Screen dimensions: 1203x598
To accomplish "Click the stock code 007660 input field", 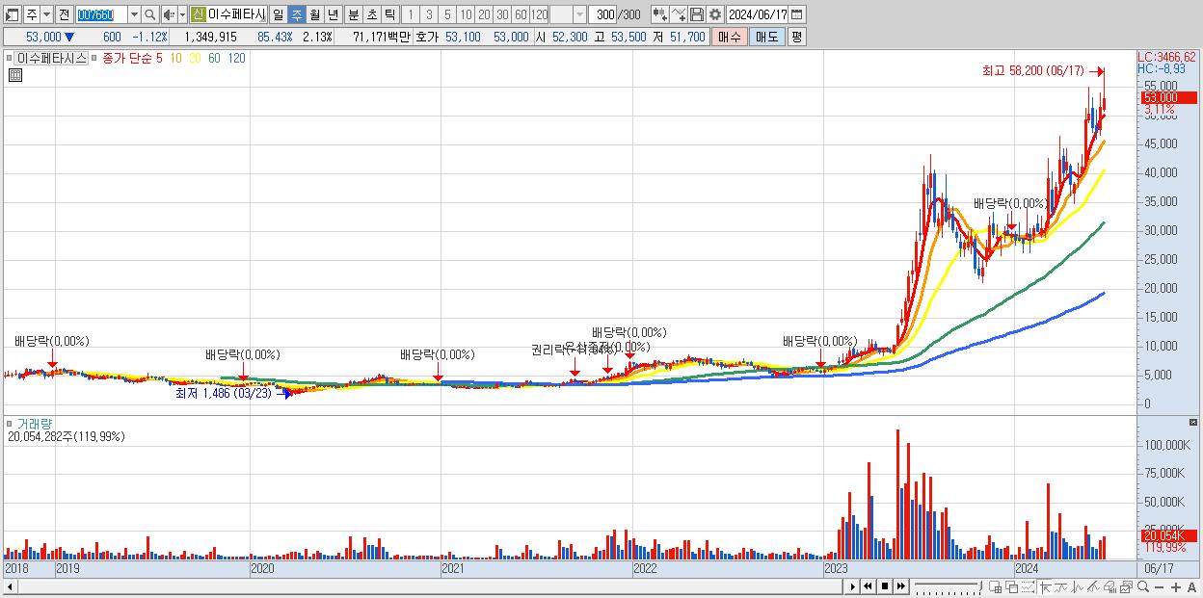I will click(101, 14).
